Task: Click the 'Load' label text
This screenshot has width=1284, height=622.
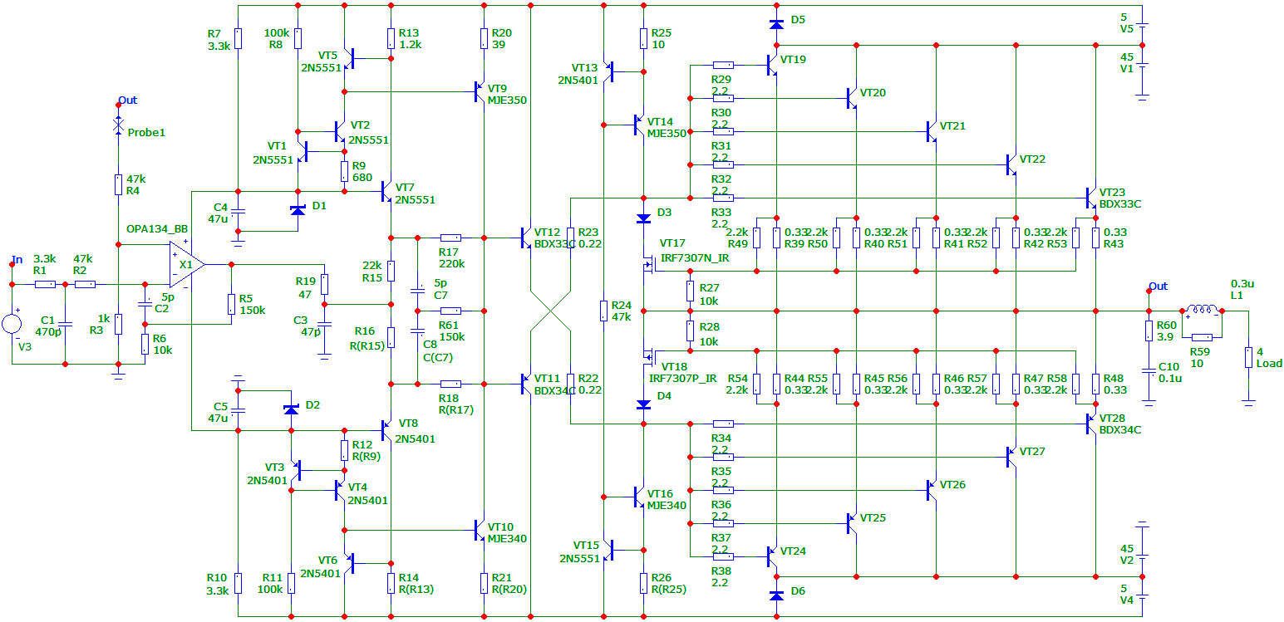Action: [1269, 363]
